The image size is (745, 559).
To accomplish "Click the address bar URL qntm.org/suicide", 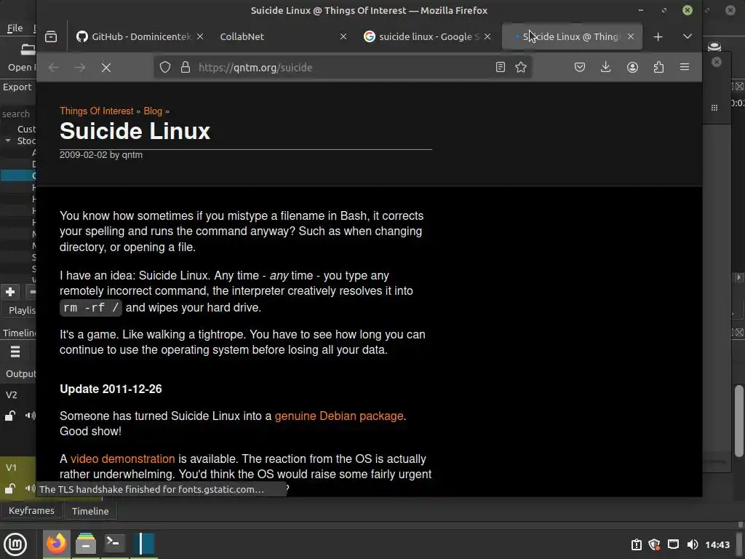I will pyautogui.click(x=255, y=68).
